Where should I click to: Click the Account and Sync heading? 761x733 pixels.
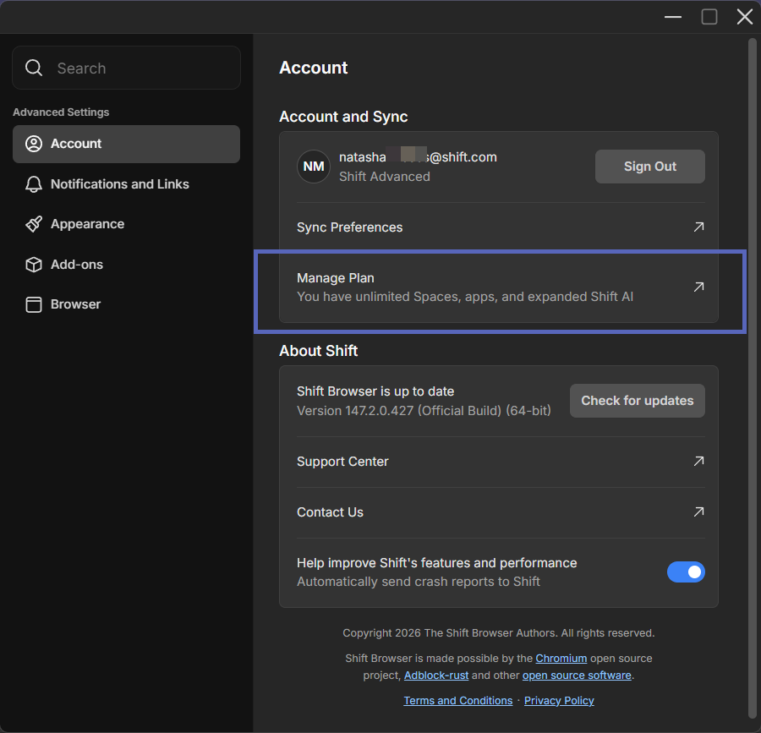343,117
